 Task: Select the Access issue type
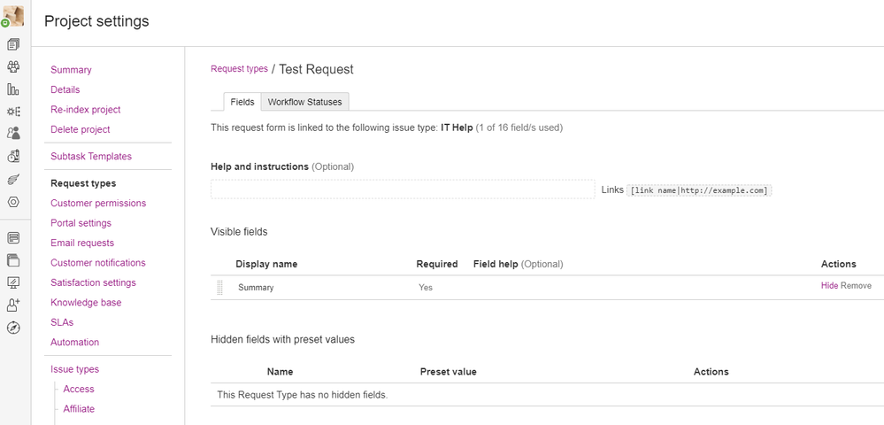(x=79, y=389)
